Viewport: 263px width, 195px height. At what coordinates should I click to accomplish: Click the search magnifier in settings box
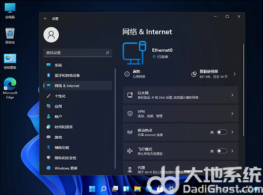(107, 53)
